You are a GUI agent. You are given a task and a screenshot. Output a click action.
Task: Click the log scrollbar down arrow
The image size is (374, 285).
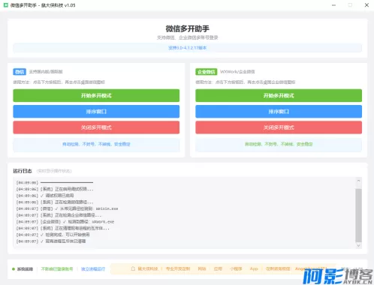click(358, 245)
